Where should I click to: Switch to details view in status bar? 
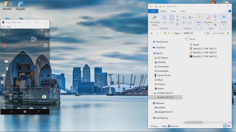225,126
